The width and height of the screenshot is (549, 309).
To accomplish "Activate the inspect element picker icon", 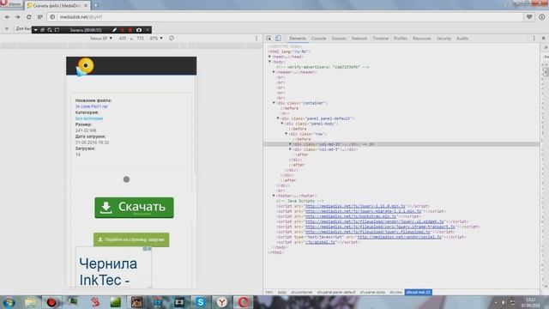I will [x=268, y=38].
